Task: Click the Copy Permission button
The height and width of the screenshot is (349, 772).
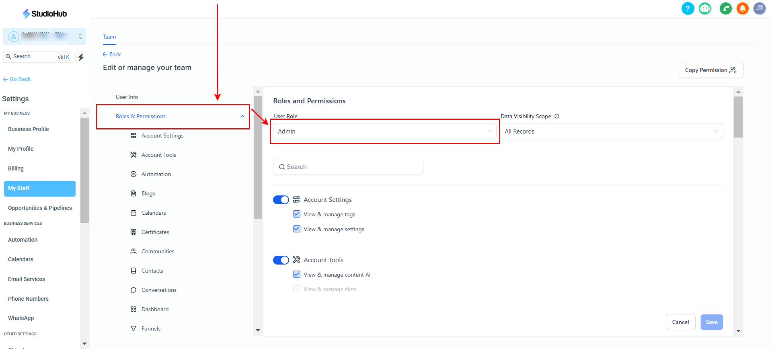Action: click(711, 70)
